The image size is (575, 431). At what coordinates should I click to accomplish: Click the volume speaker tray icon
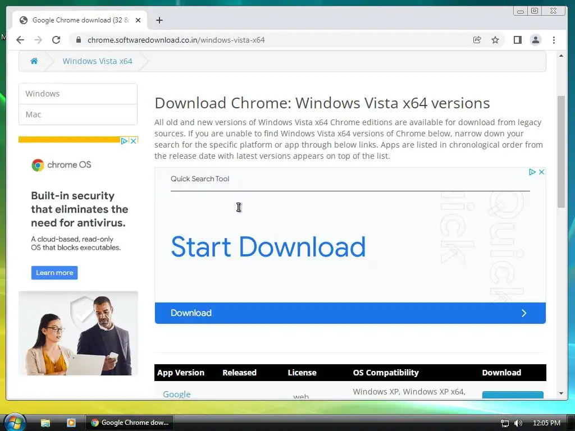pos(518,423)
